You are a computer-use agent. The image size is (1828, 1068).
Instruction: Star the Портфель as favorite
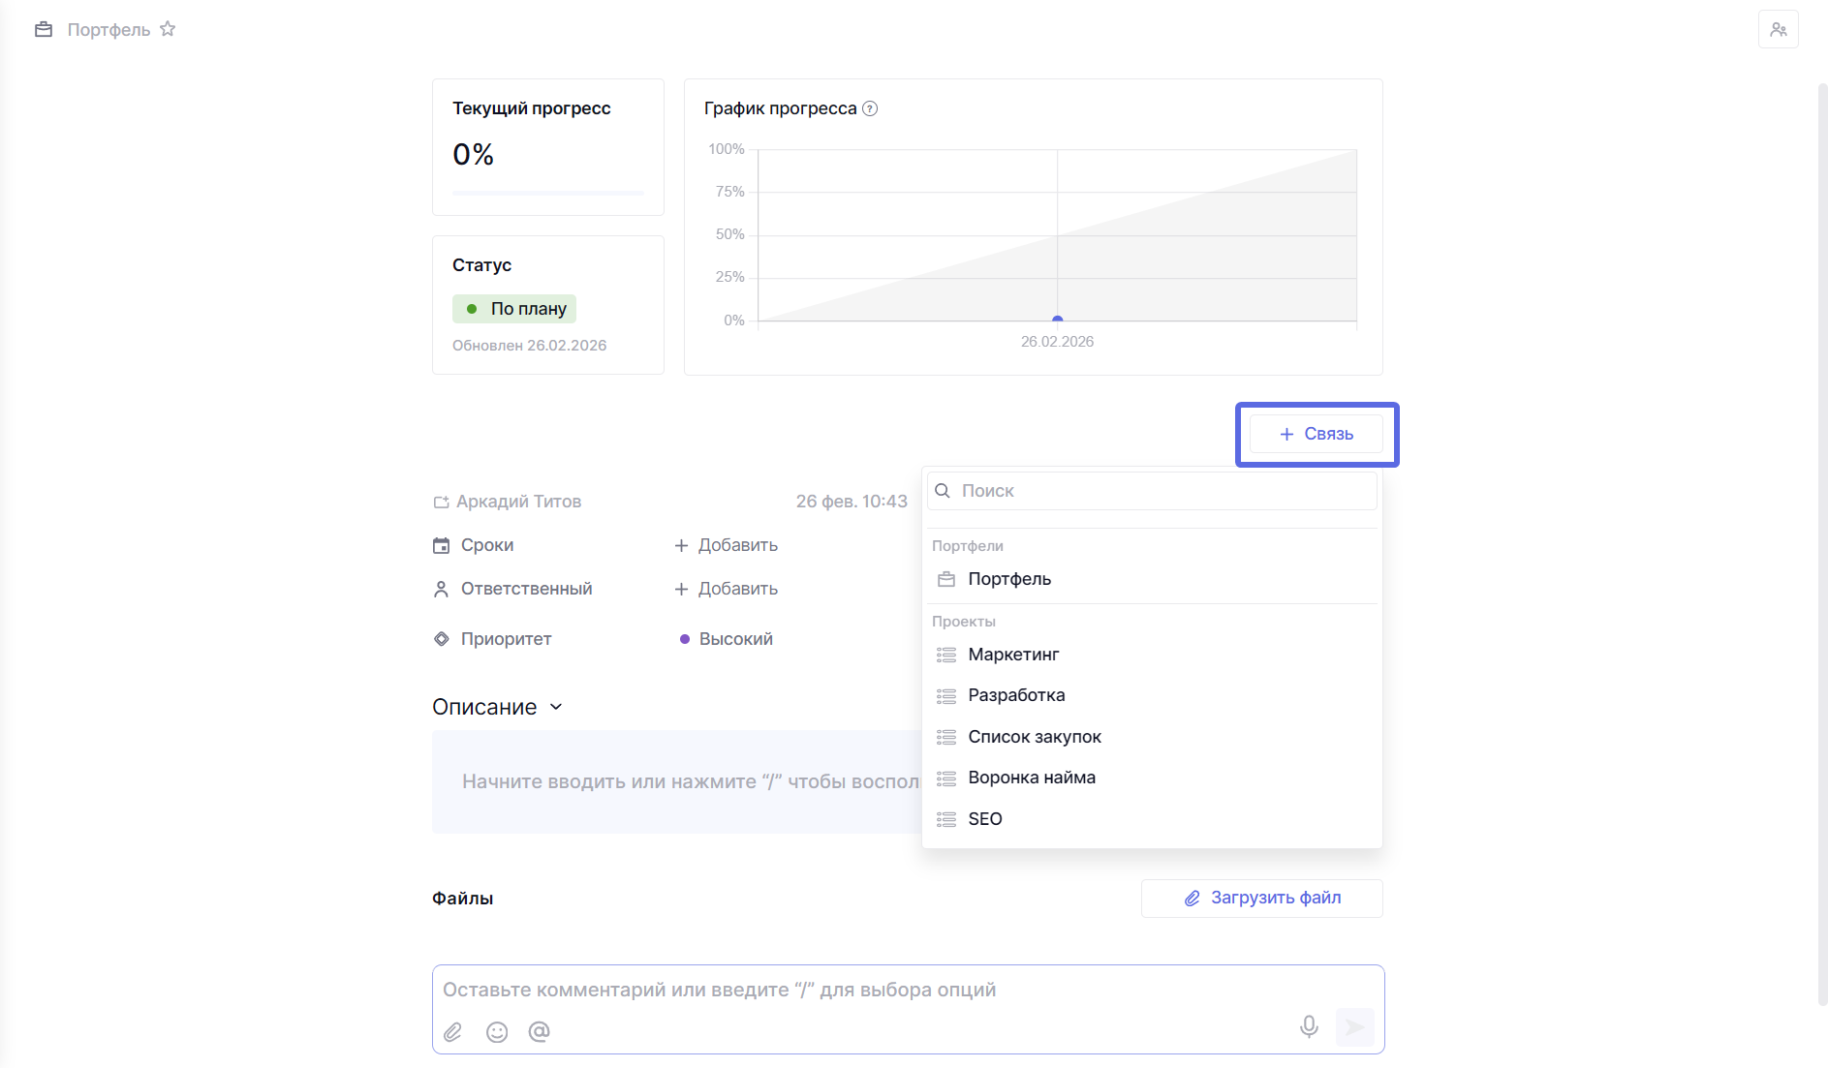(x=168, y=29)
